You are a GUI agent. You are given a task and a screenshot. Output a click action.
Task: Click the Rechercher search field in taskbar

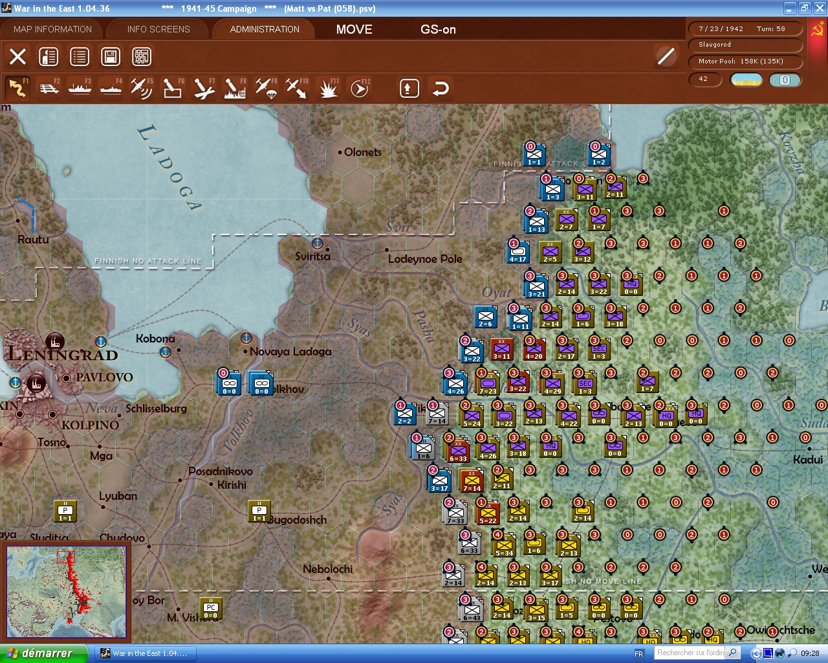[x=690, y=653]
